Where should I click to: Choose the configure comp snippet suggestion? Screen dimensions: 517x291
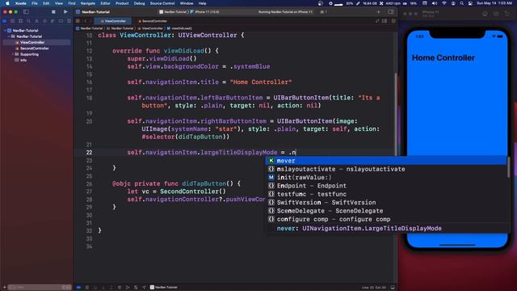[386, 219]
